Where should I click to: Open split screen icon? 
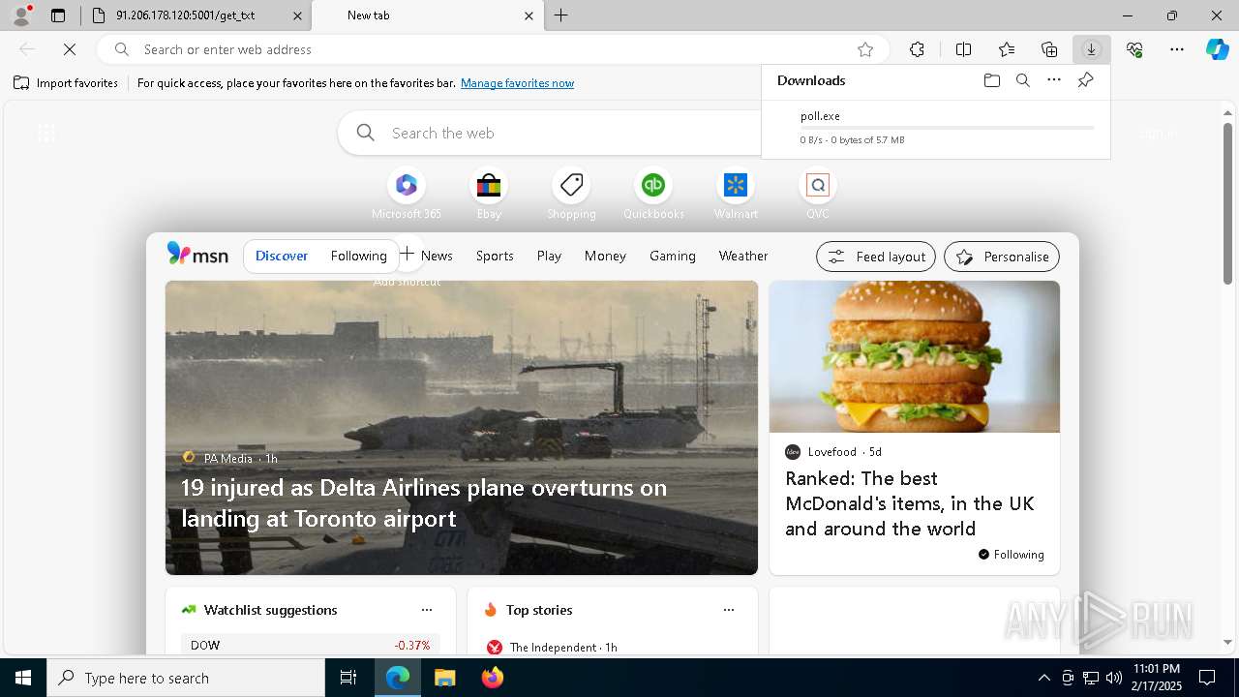point(963,49)
